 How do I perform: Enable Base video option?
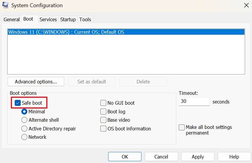coord(103,120)
